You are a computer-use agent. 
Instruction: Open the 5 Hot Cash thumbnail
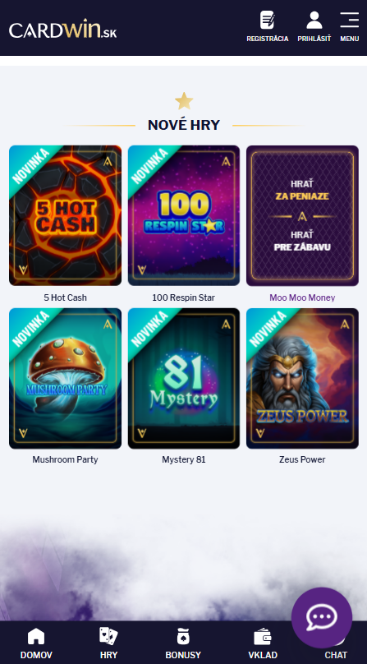pos(65,215)
